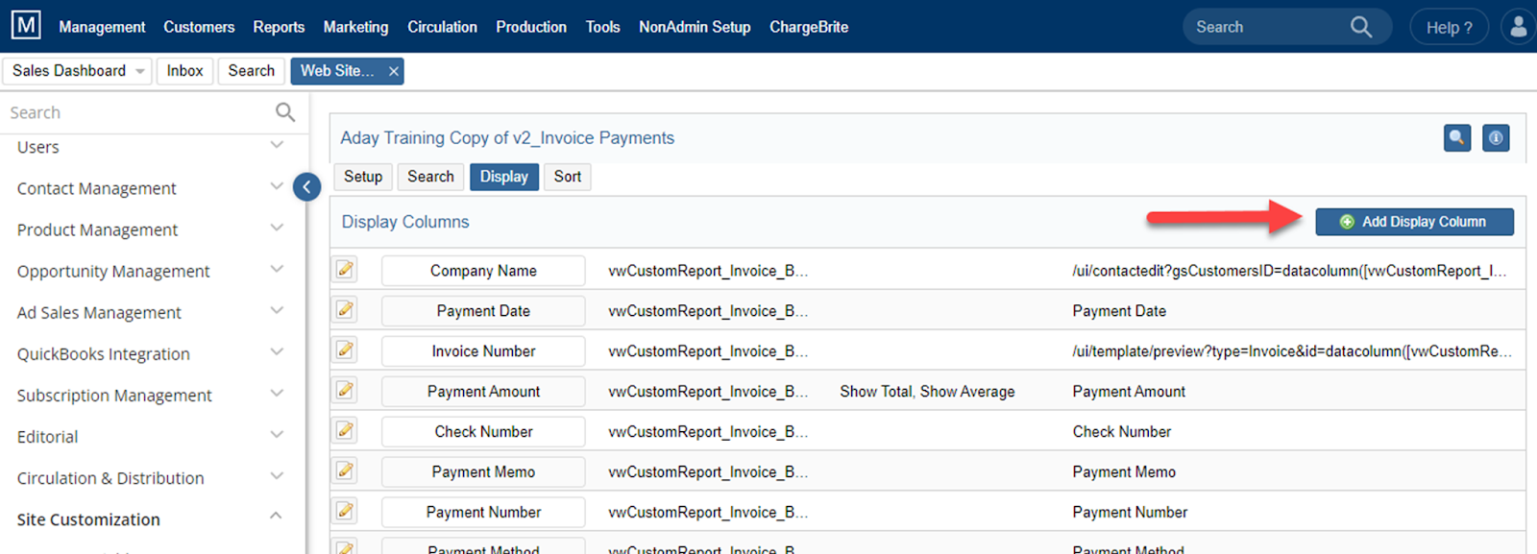Image resolution: width=1537 pixels, height=554 pixels.
Task: Edit the Company Name column row
Action: (x=346, y=270)
